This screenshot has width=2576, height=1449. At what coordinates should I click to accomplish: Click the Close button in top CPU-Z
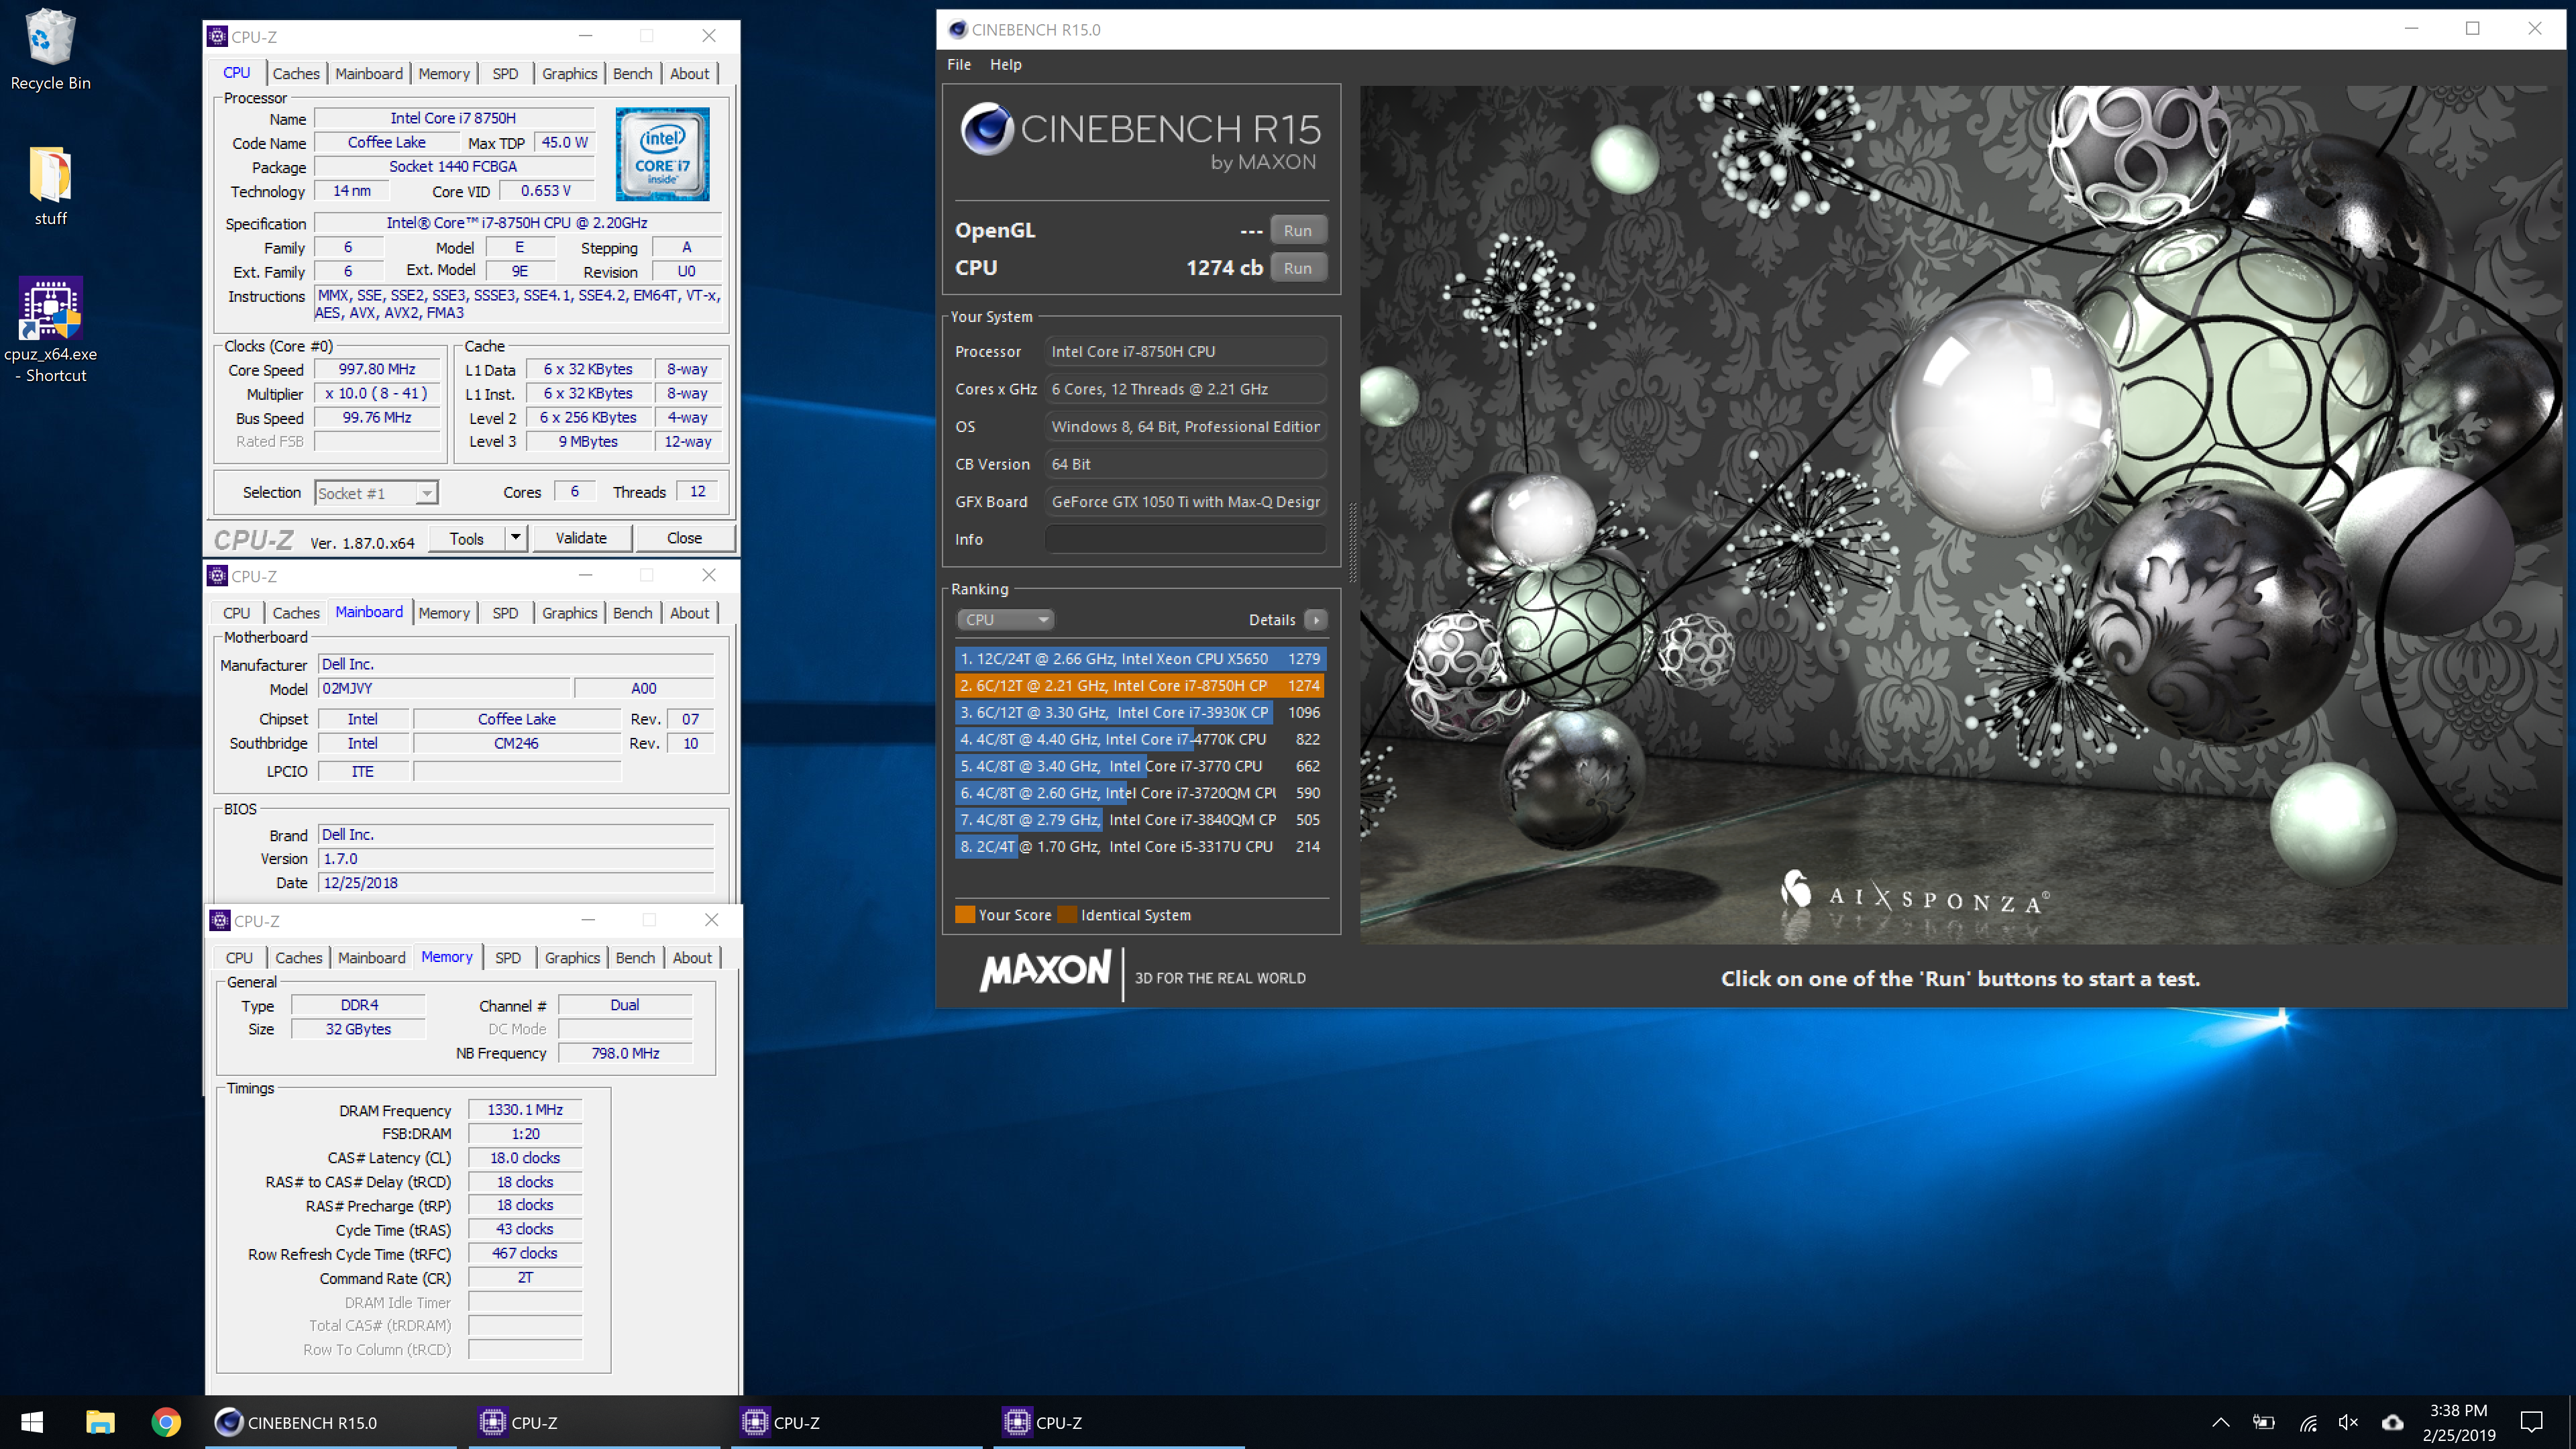click(684, 537)
